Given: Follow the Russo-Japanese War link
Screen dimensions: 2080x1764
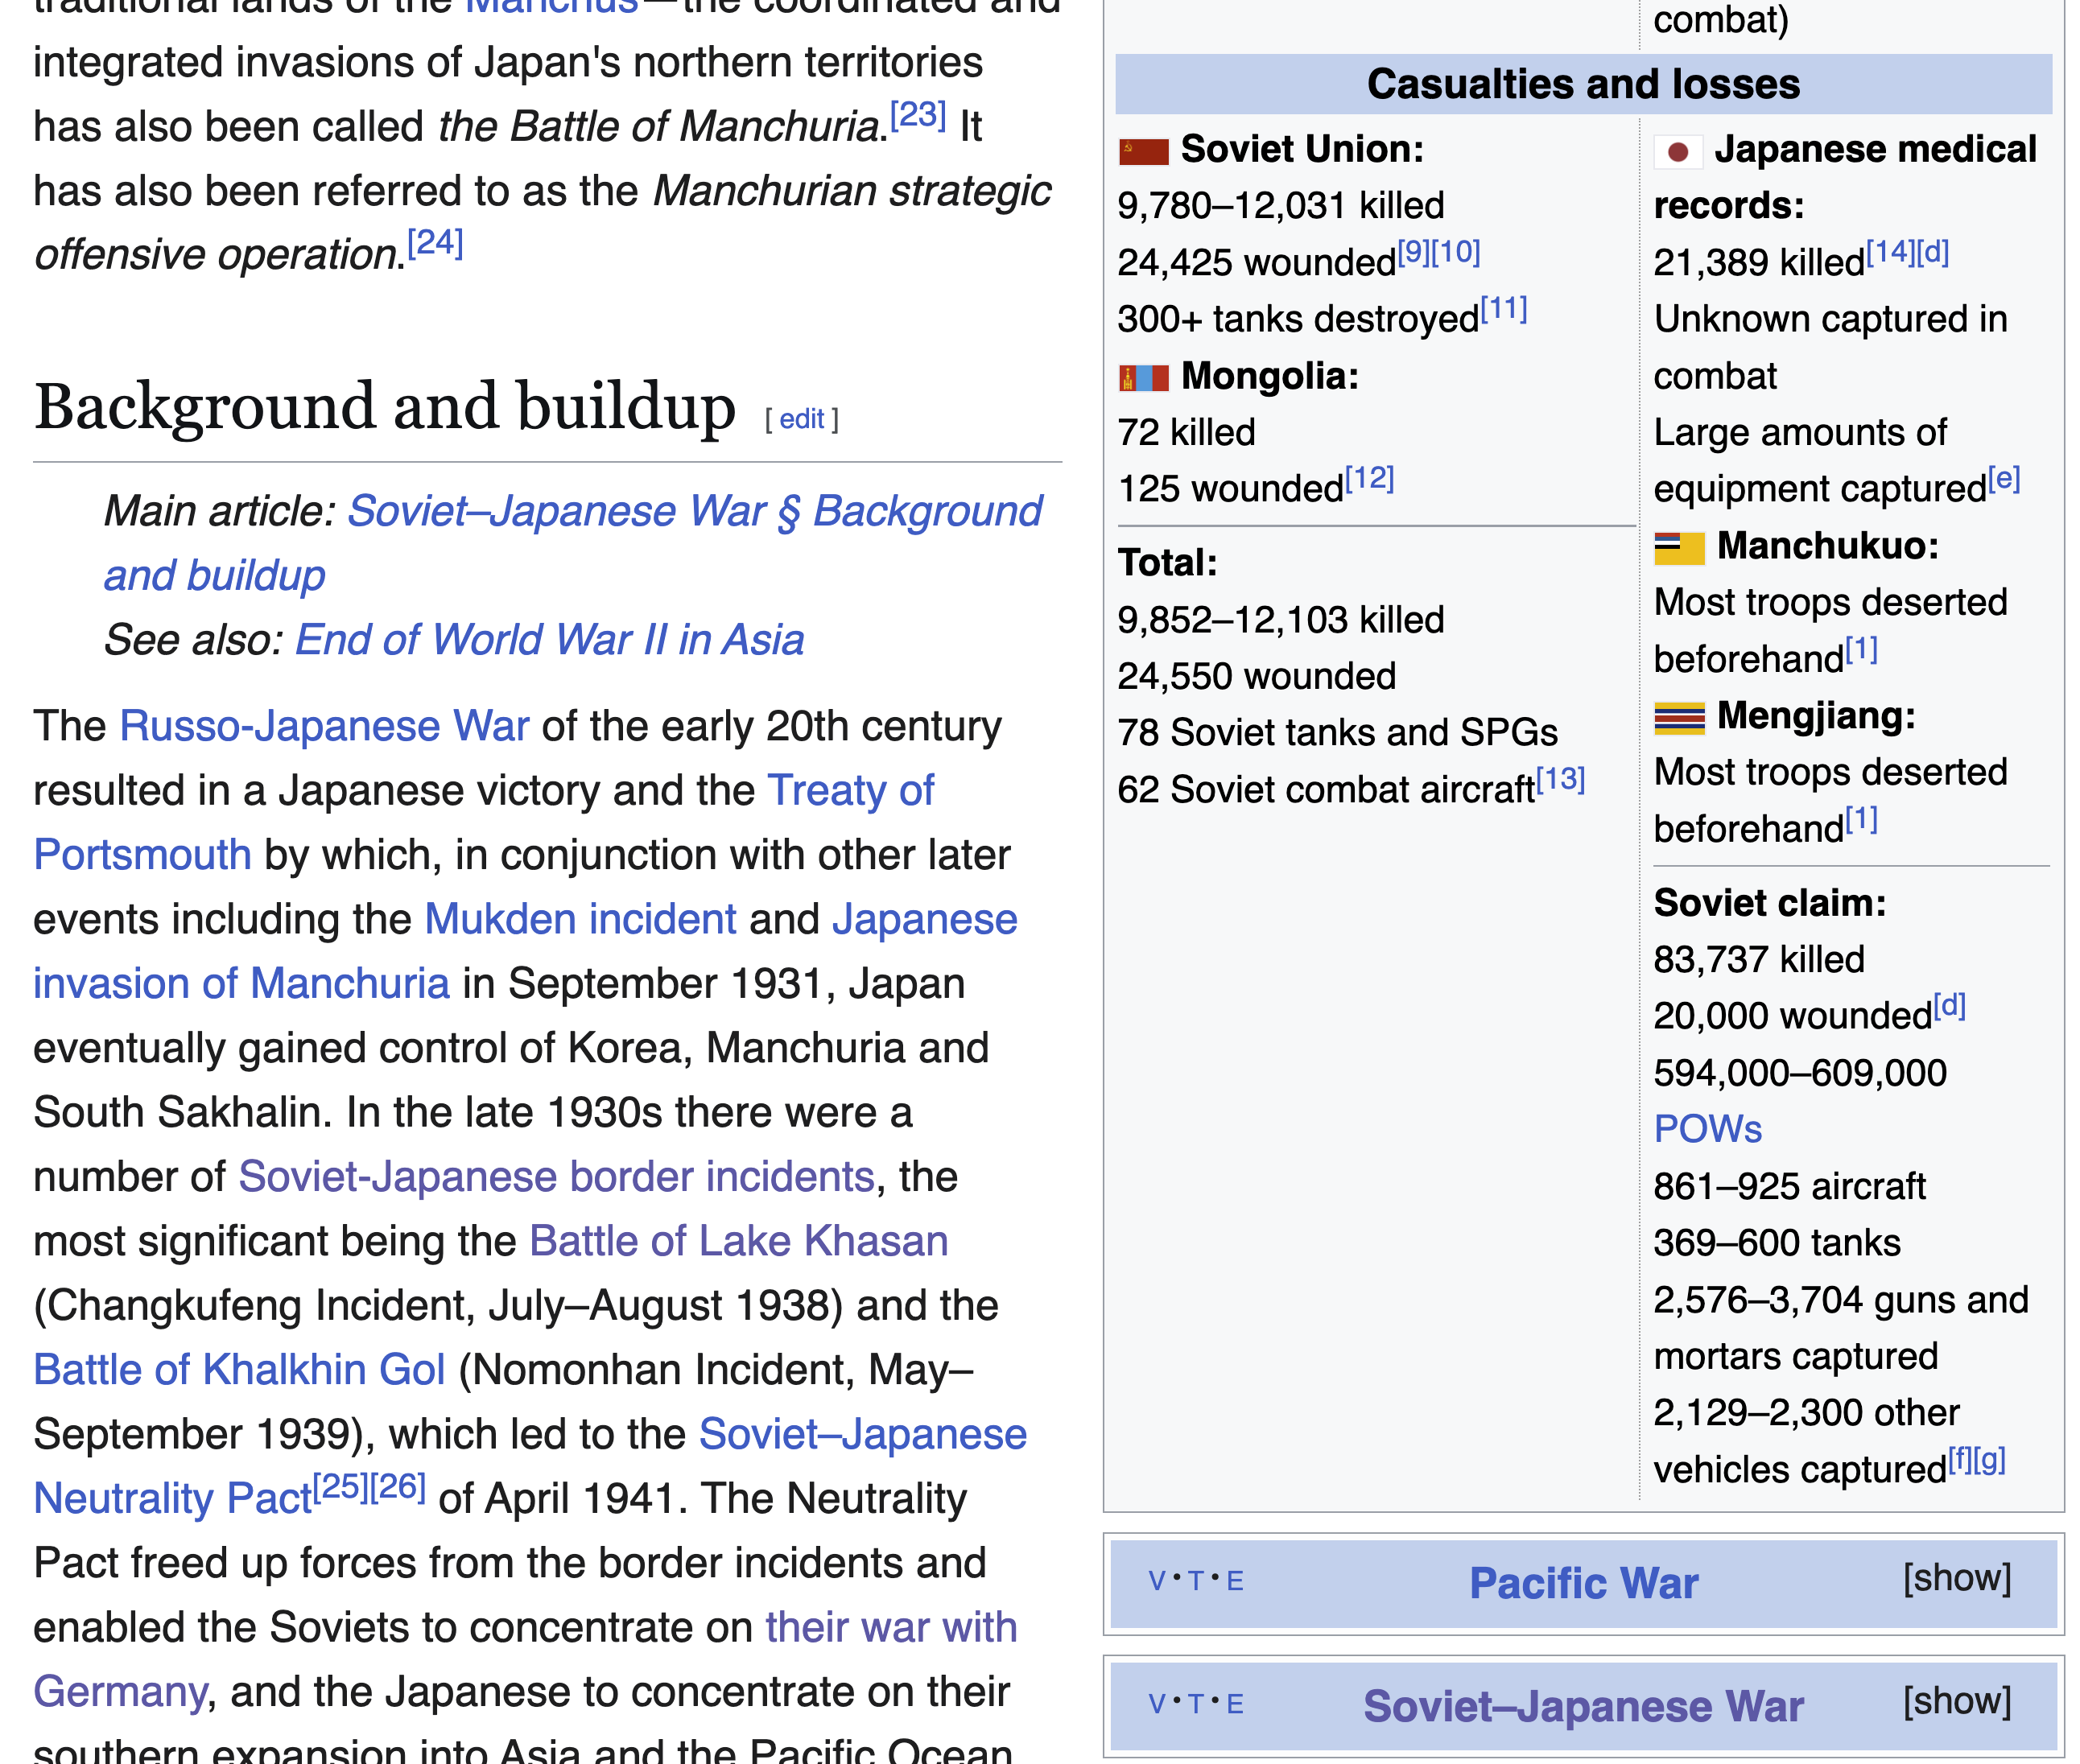Looking at the screenshot, I should (x=324, y=726).
